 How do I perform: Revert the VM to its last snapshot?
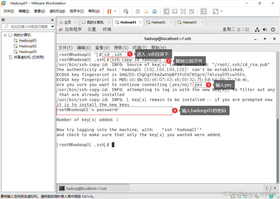147,11
